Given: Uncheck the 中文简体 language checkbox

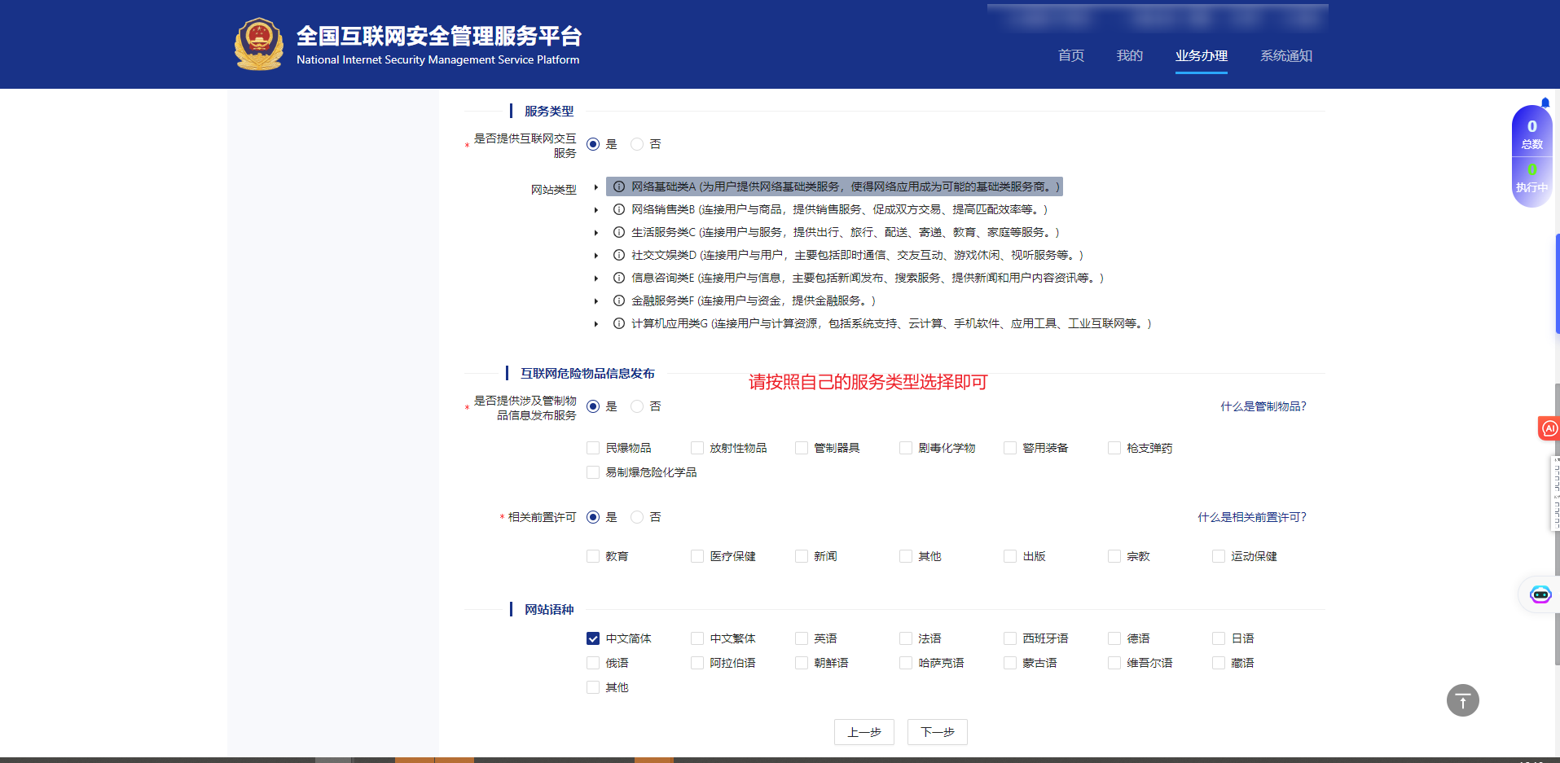Looking at the screenshot, I should (x=593, y=638).
